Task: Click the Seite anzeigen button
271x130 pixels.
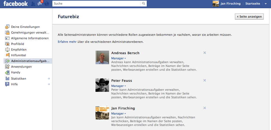Action: click(x=249, y=17)
